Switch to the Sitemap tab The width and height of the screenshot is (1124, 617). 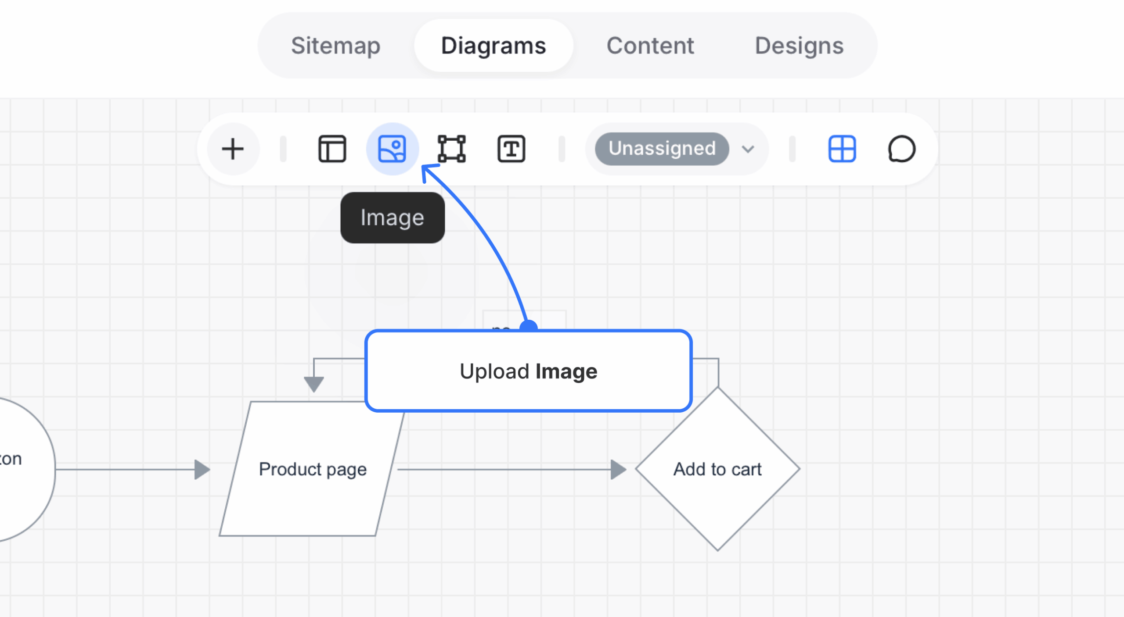click(x=335, y=46)
